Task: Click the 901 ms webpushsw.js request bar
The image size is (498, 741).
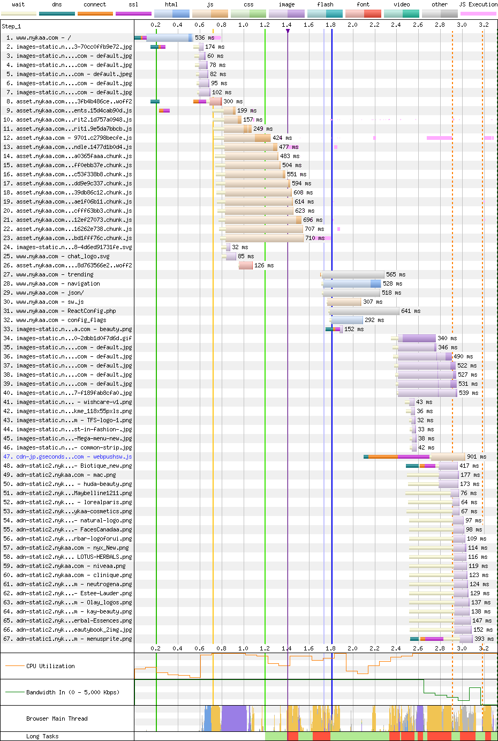Action: pyautogui.click(x=447, y=457)
